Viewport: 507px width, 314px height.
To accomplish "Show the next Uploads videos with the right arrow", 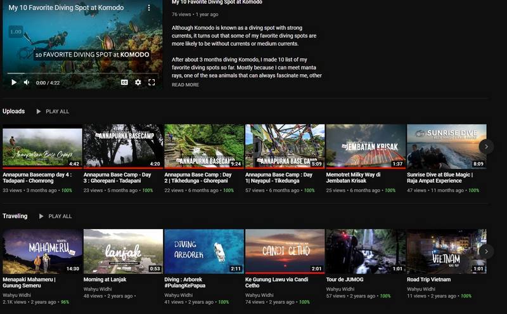I will pos(486,147).
